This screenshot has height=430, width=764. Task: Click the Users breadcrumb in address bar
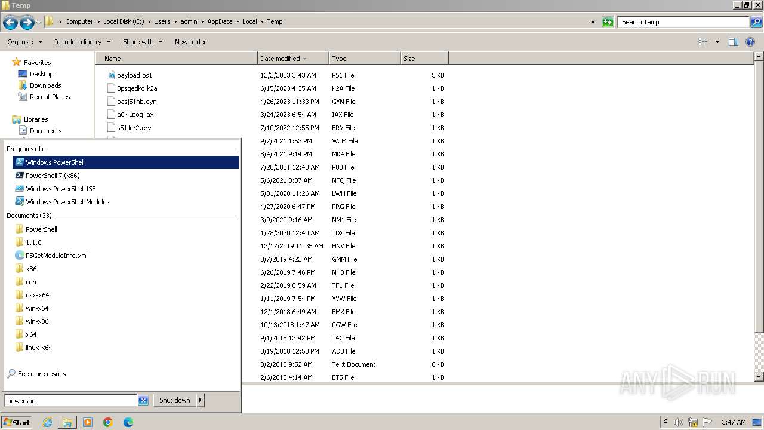coord(162,21)
